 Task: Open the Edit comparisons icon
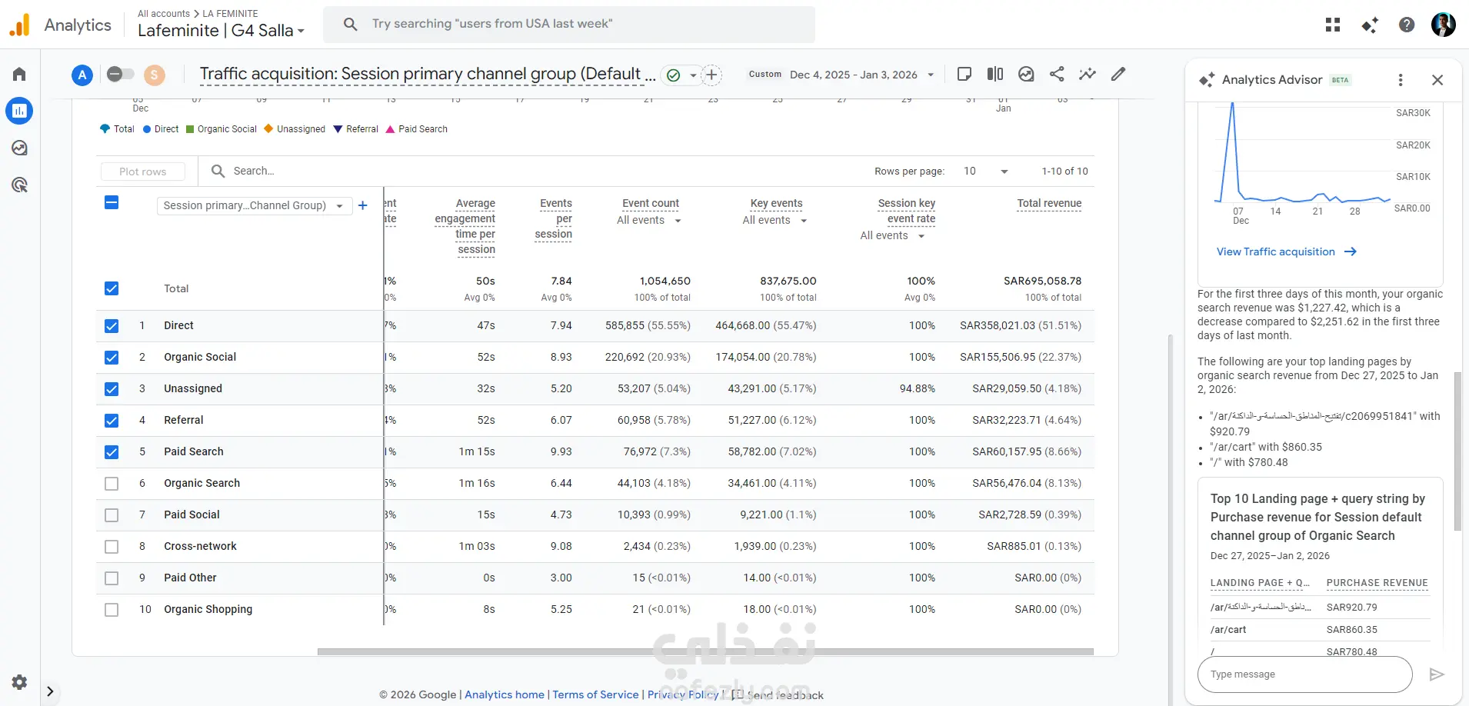pyautogui.click(x=995, y=74)
